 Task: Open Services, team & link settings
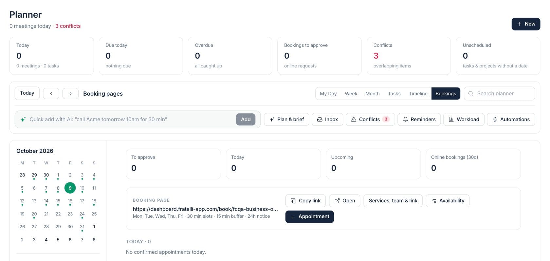393,201
